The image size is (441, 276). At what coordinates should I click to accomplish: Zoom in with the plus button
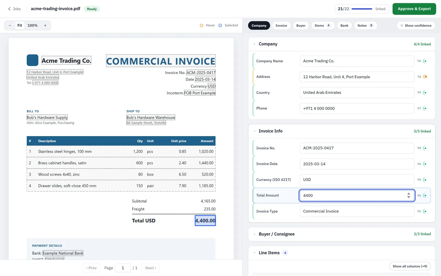coord(45,25)
